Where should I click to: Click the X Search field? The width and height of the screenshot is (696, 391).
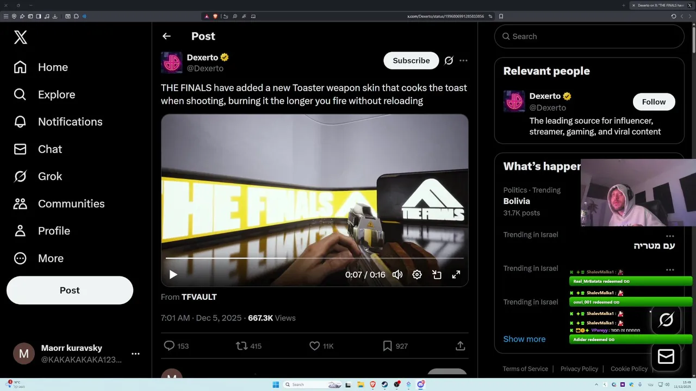click(x=589, y=36)
